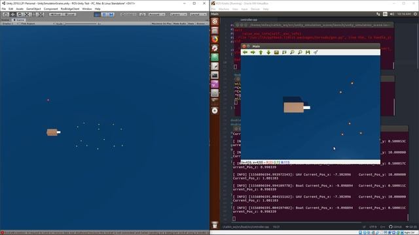Select Unity's Move tool

click(12, 14)
